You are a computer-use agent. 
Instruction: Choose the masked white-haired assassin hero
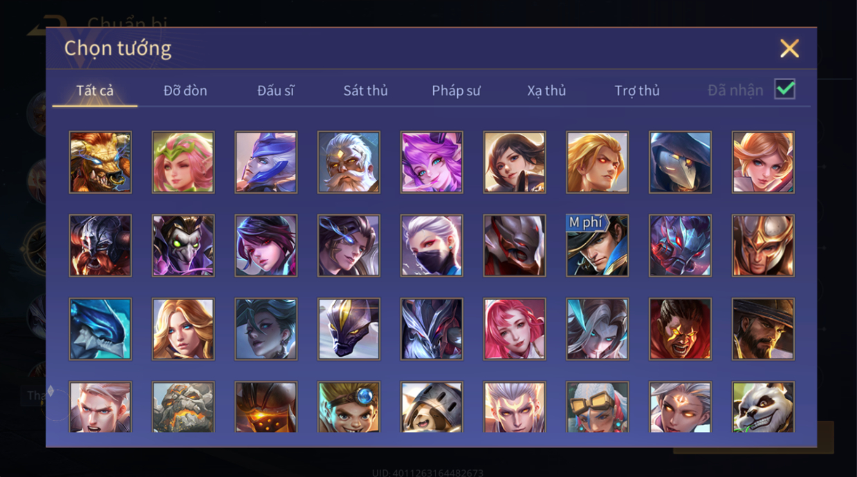pyautogui.click(x=432, y=245)
